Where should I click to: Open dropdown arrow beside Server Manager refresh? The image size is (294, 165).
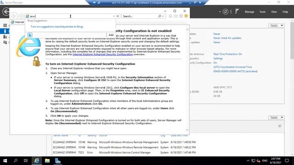coord(220,12)
